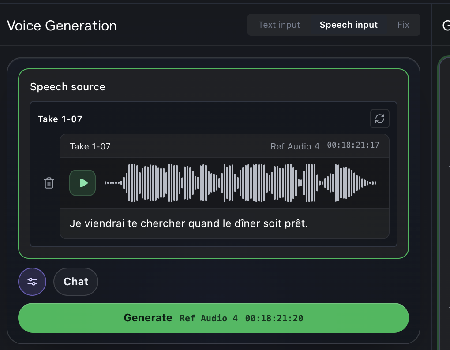Viewport: 450px width, 350px height.
Task: Switch to the Text input tab
Action: click(x=279, y=25)
